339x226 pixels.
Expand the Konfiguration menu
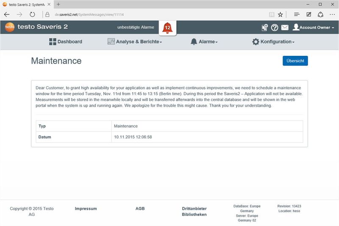tap(273, 41)
